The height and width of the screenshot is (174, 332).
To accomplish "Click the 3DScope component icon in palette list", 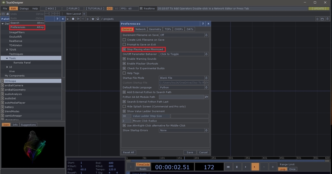I will [x=3, y=81].
